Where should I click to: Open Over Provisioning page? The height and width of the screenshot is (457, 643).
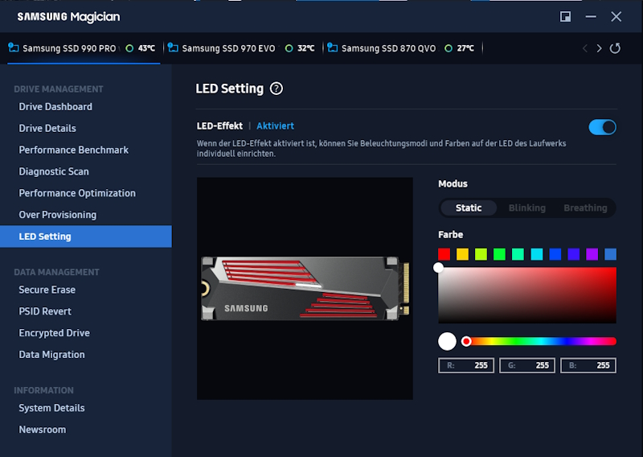pos(58,215)
